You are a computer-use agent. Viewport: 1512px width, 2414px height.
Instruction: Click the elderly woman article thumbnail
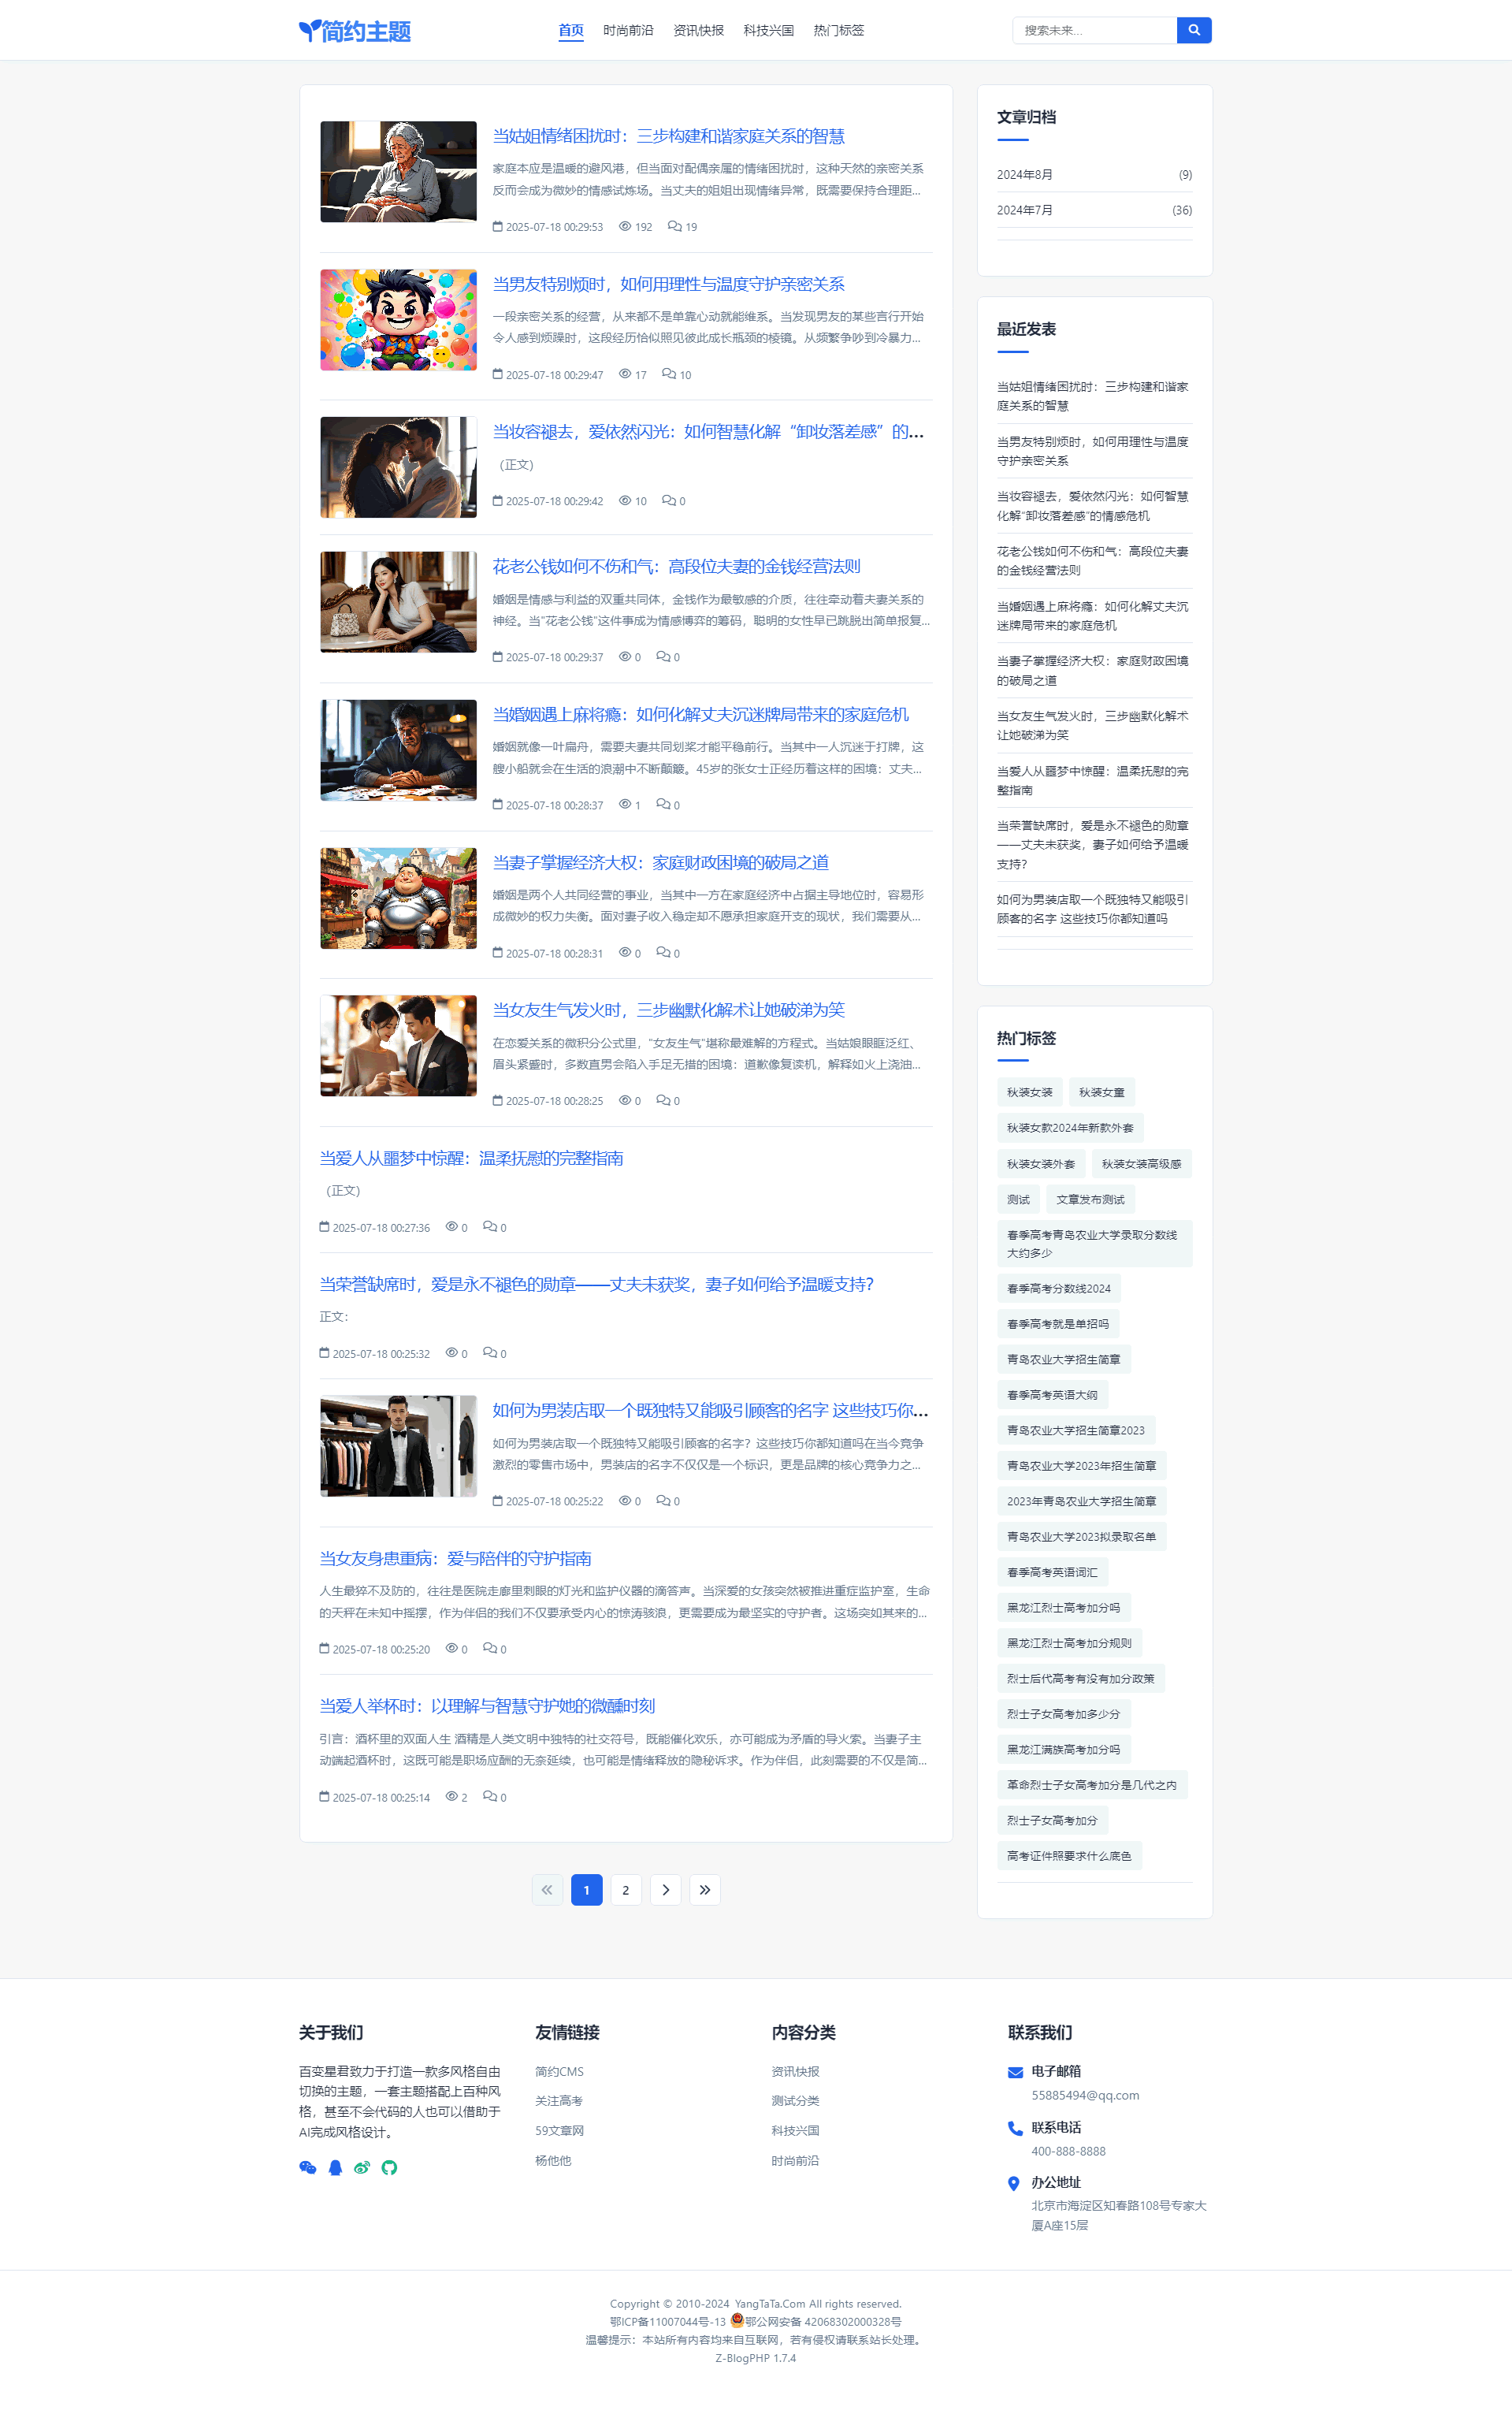[x=398, y=171]
